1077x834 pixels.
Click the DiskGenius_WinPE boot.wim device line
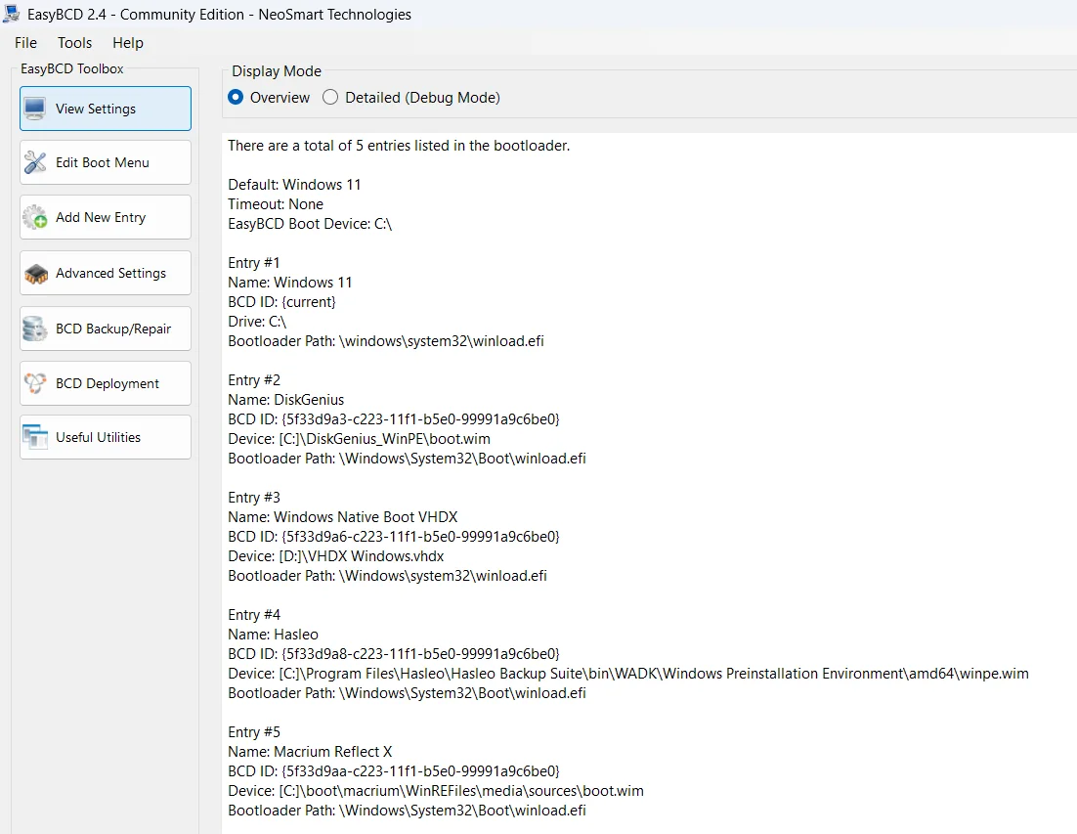point(360,439)
